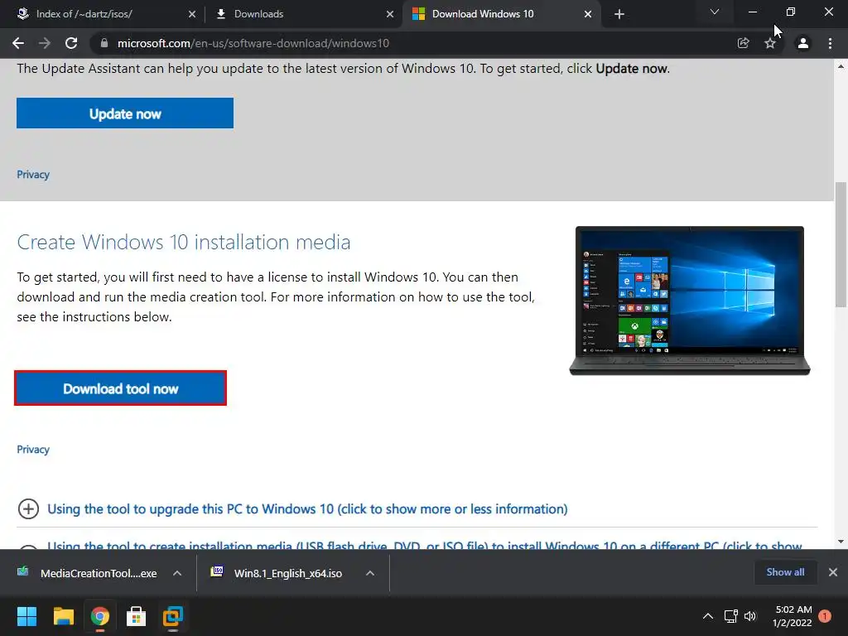The width and height of the screenshot is (848, 636).
Task: Open tab search chevron in title bar
Action: tap(715, 12)
